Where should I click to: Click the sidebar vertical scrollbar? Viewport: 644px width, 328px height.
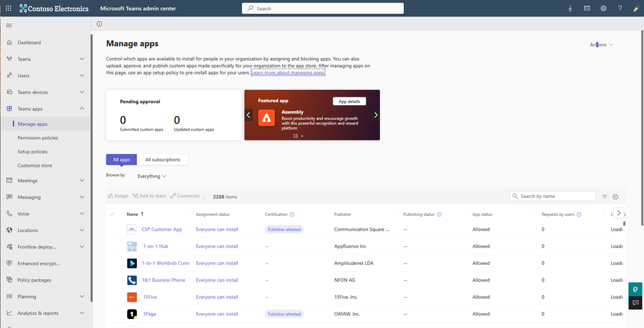point(92,168)
